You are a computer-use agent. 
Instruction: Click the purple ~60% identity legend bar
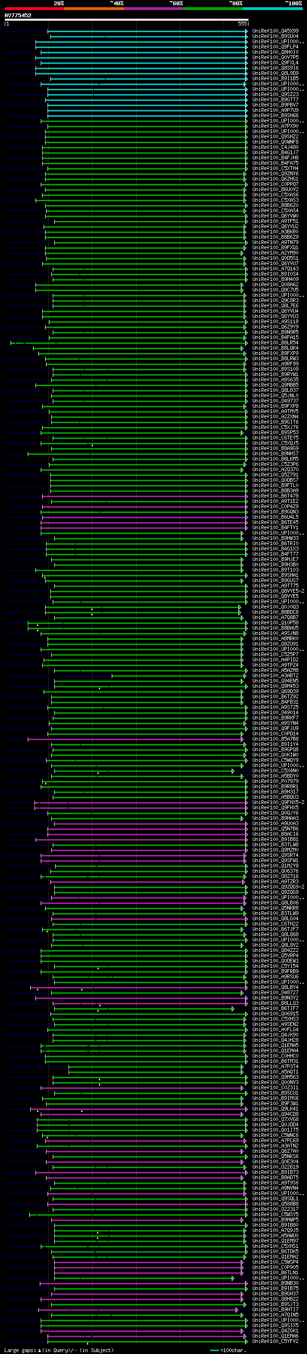pos(153,9)
